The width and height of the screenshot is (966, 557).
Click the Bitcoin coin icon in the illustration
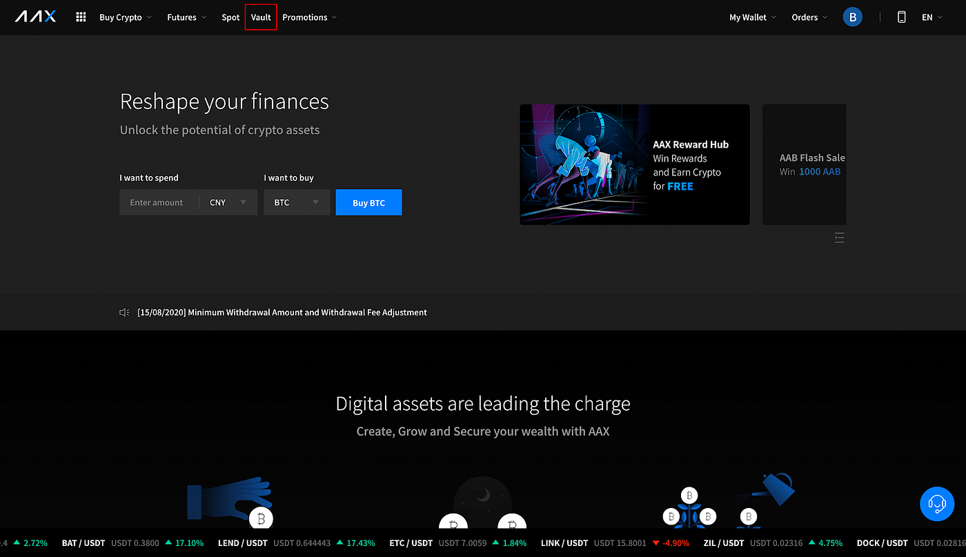point(261,518)
